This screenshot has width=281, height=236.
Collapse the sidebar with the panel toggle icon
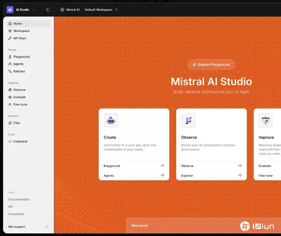pos(48,10)
